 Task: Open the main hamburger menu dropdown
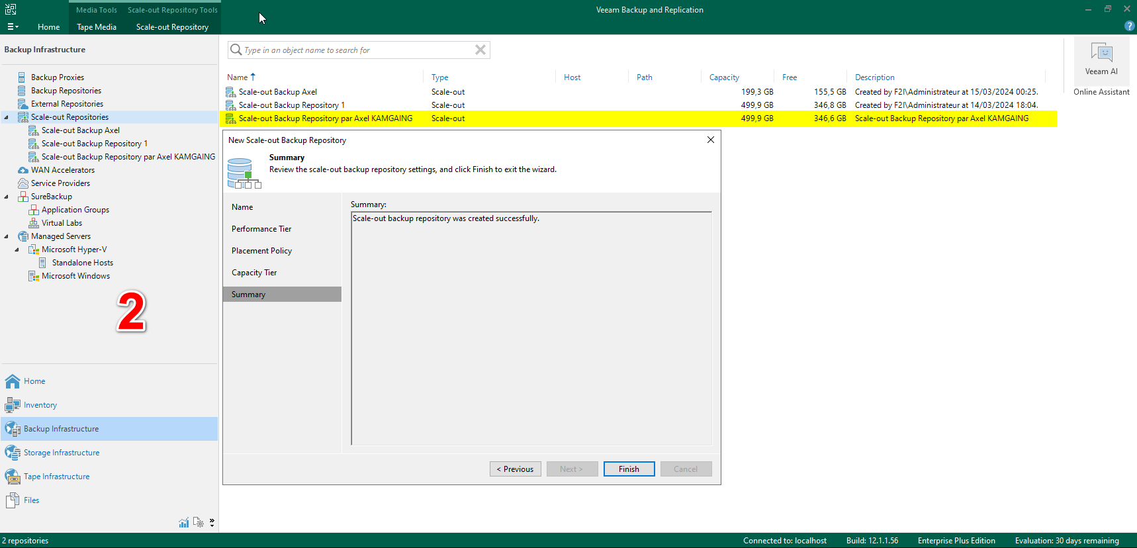13,26
